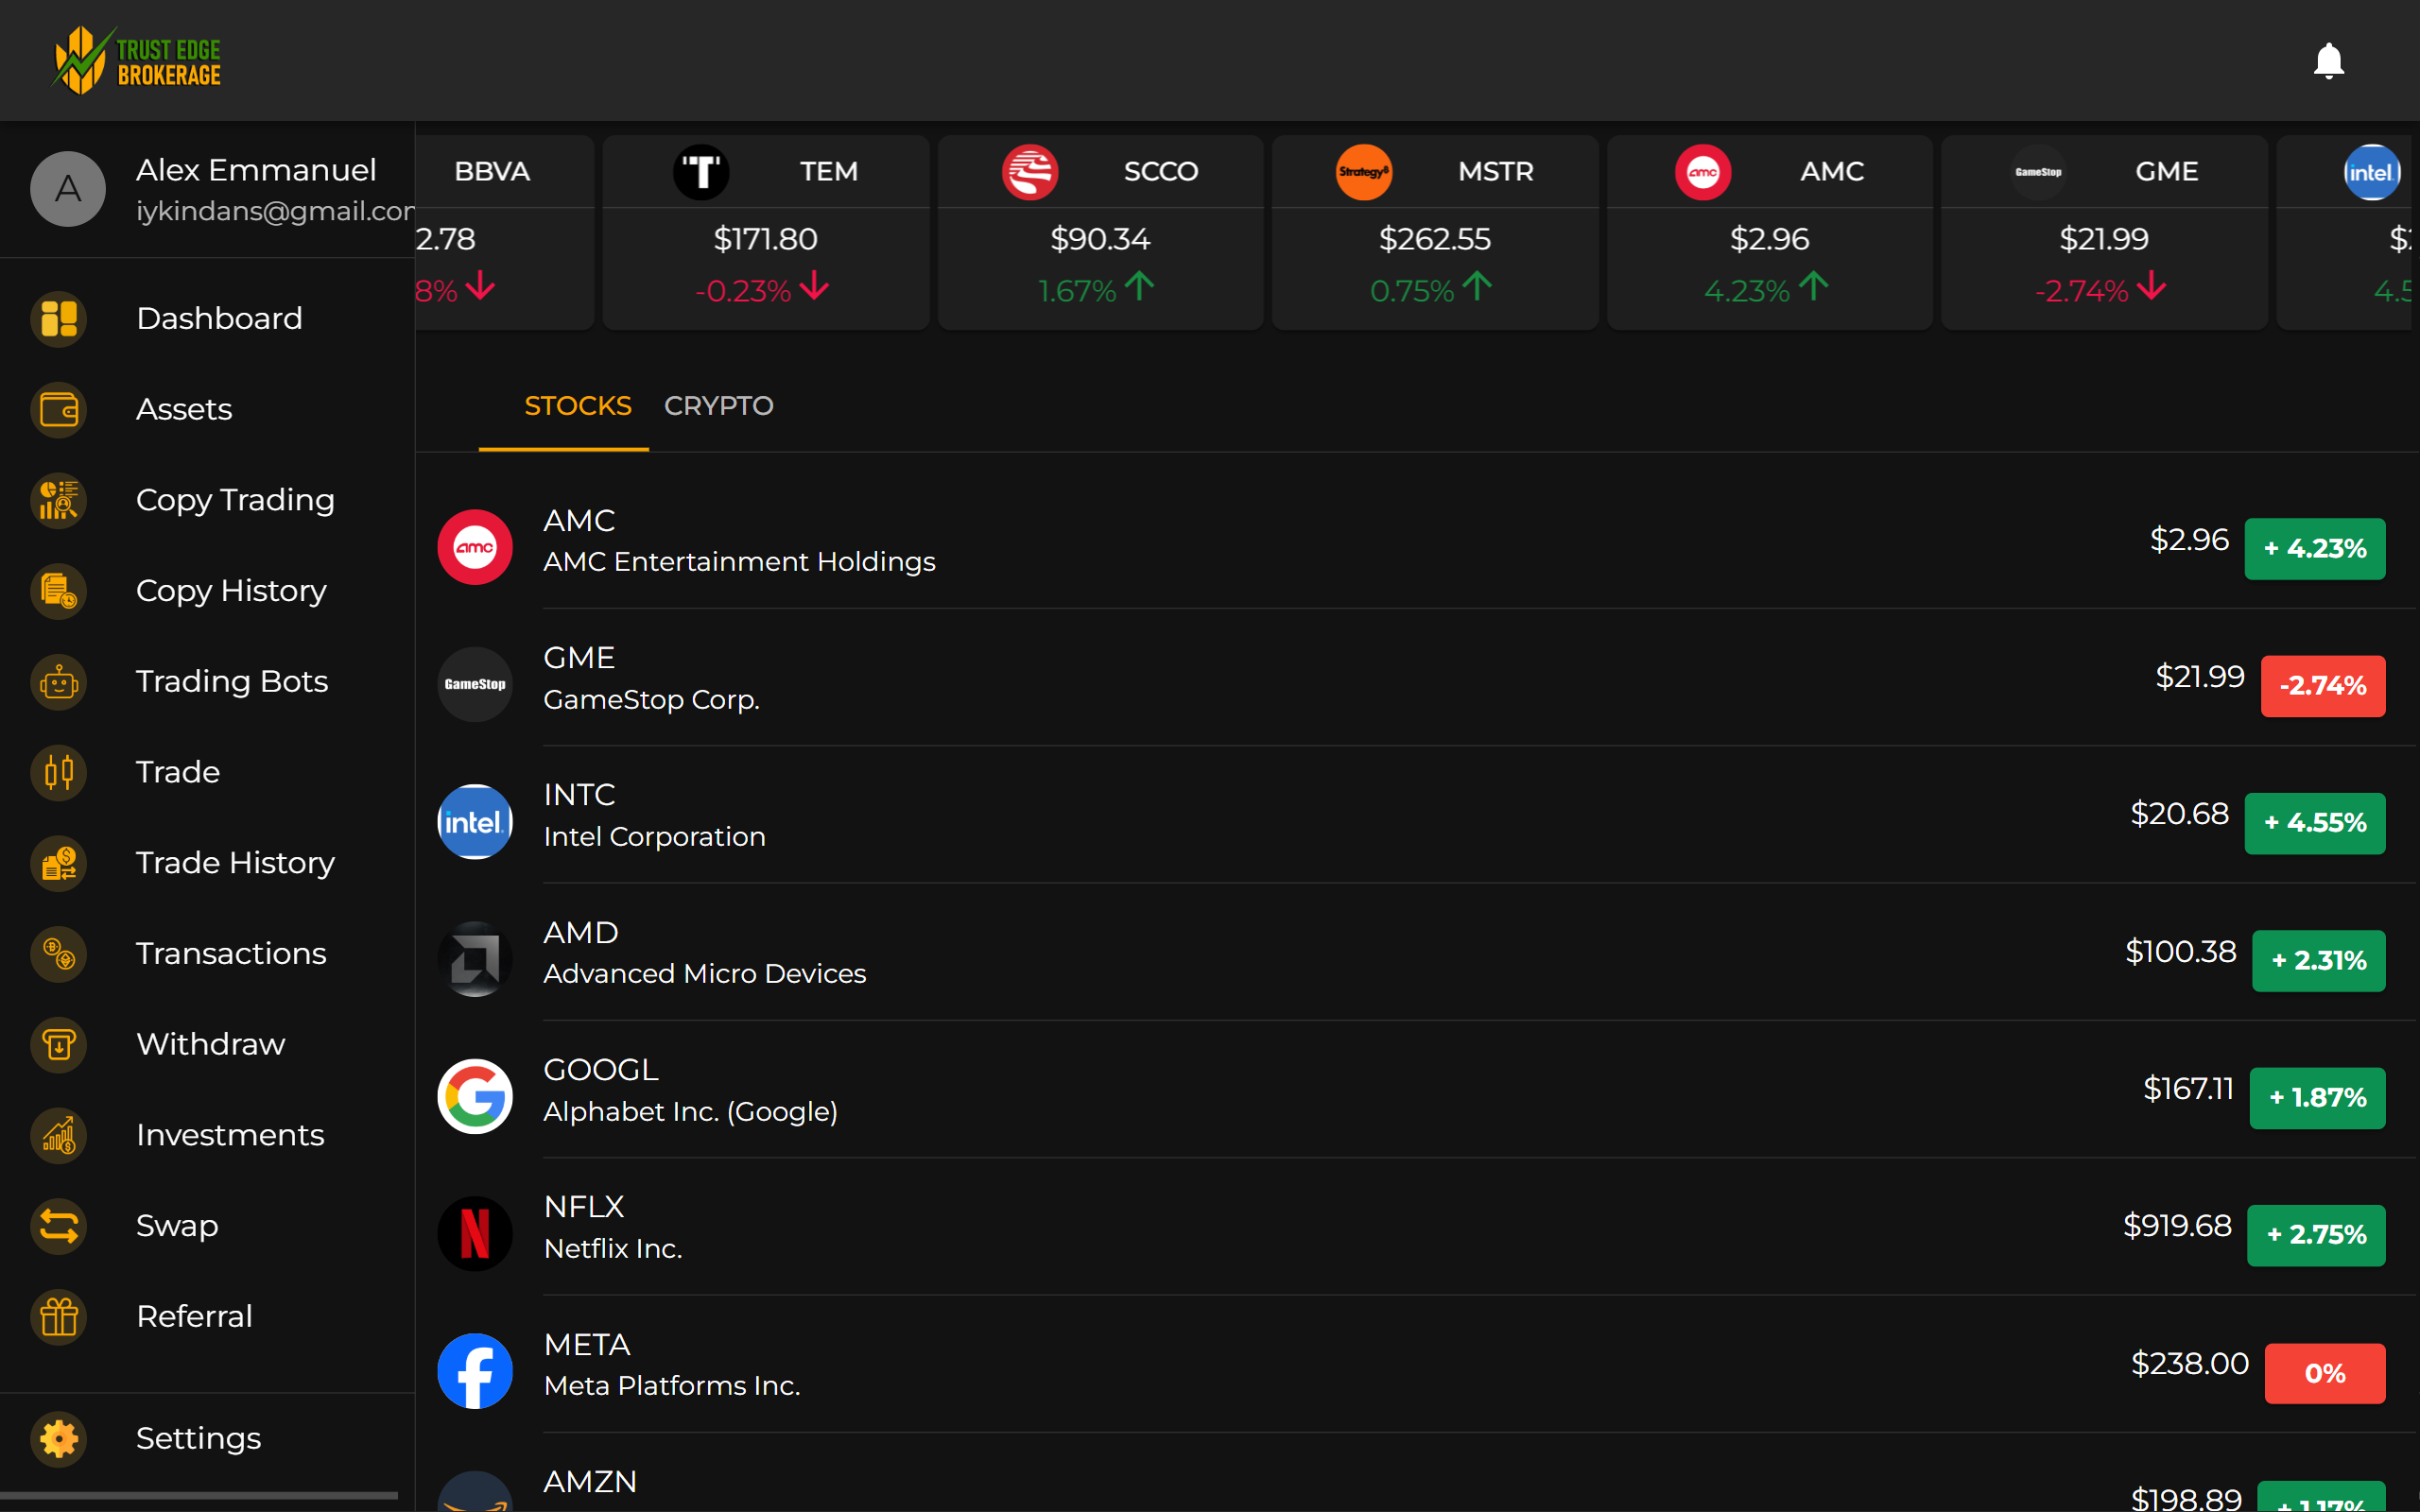Switch to the CRYPTO tab

point(719,406)
